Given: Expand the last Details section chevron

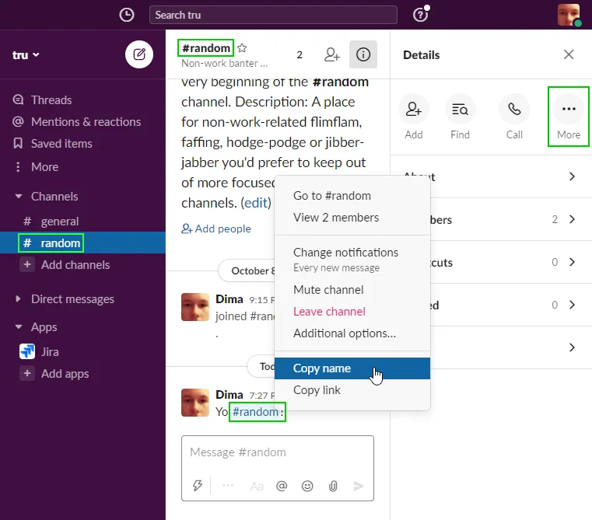Looking at the screenshot, I should click(572, 347).
